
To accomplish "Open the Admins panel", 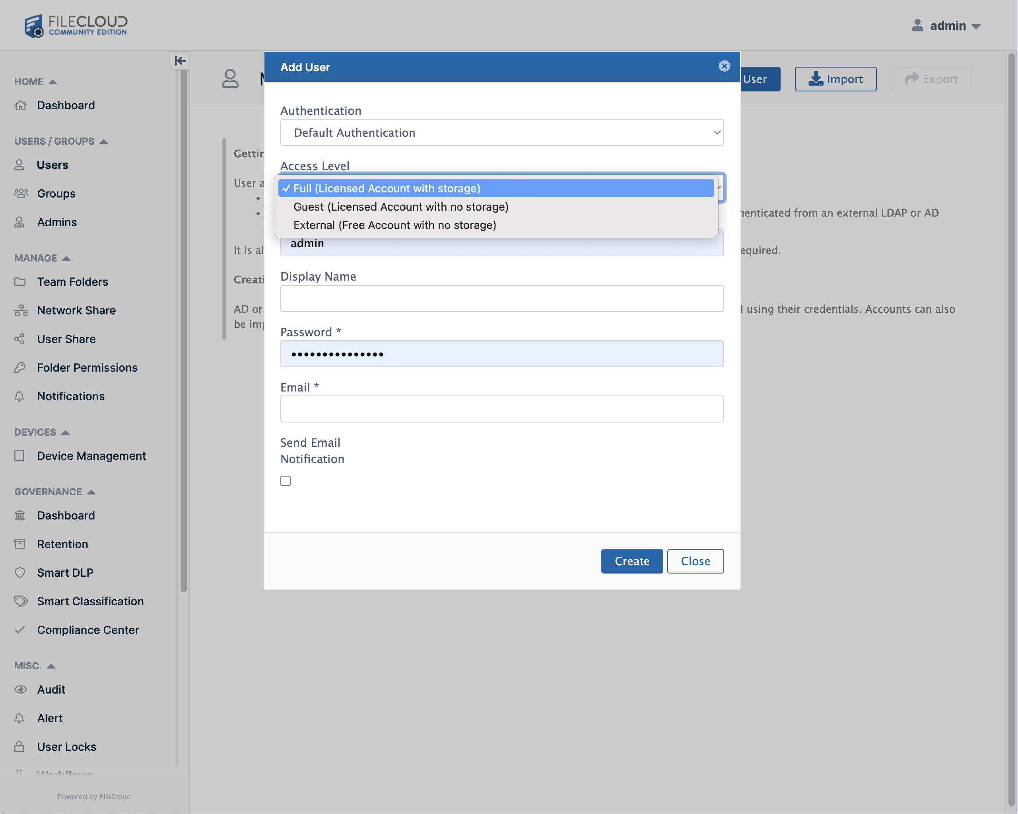I will (56, 222).
